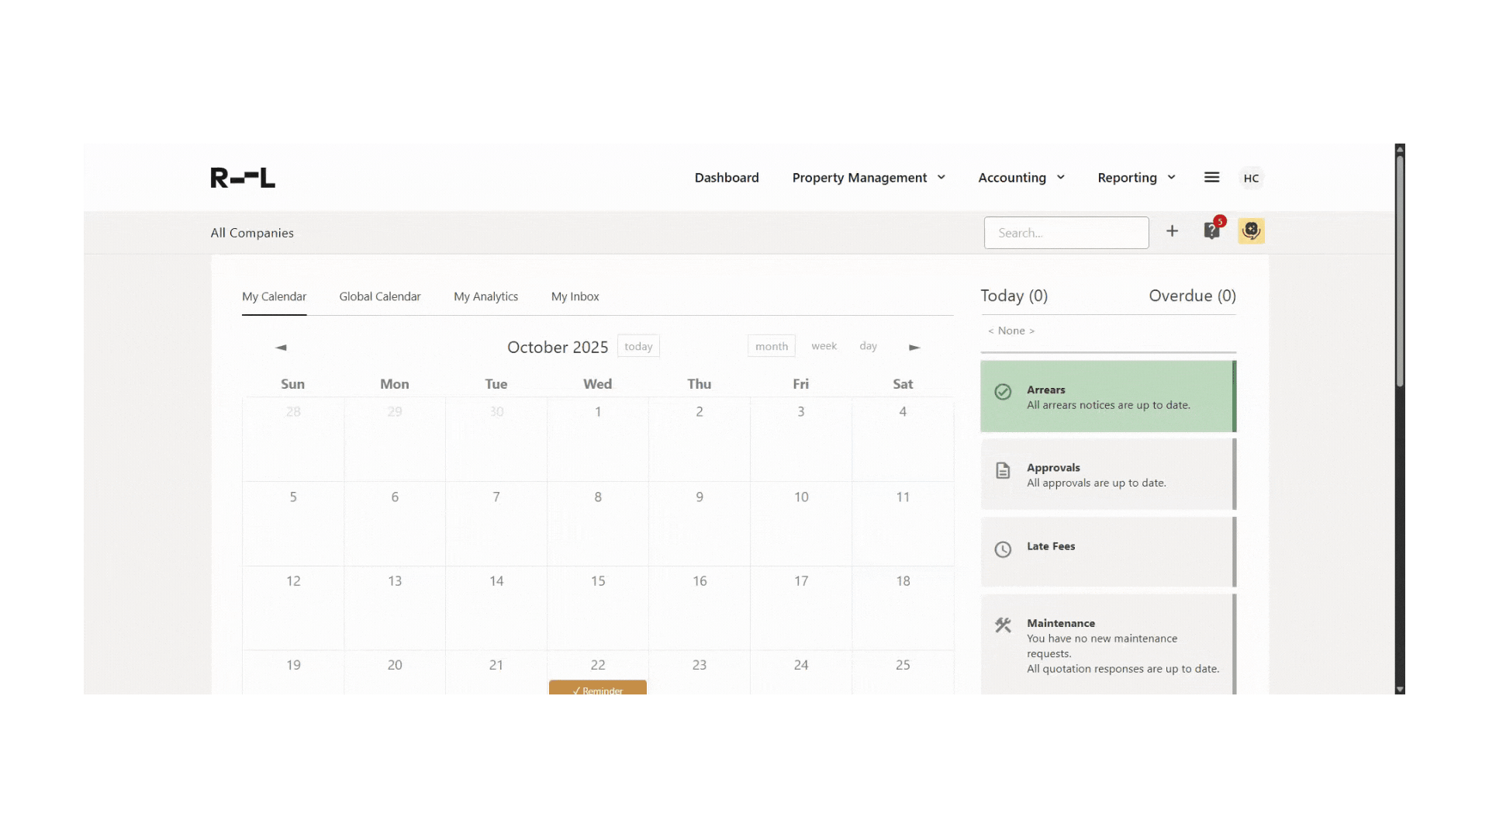Open the yellow support chat icon
The image size is (1489, 838).
tap(1251, 231)
